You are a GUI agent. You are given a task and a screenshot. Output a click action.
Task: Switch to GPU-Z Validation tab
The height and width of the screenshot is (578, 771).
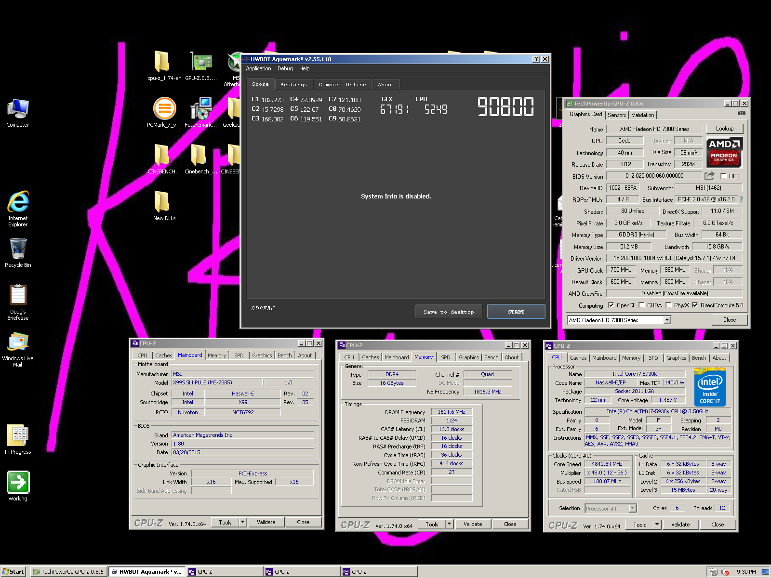(x=643, y=115)
